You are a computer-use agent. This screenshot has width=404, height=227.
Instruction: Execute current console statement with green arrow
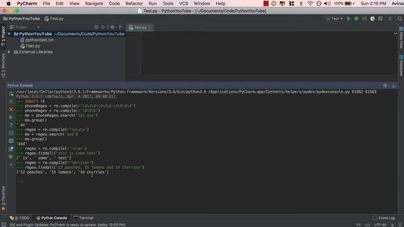click(x=11, y=117)
